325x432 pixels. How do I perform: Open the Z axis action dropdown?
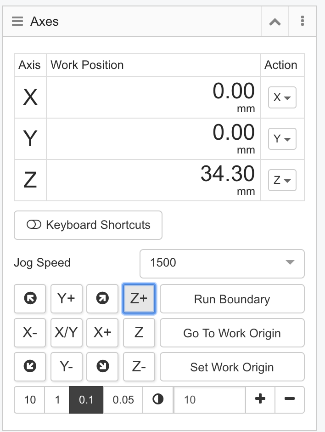click(282, 180)
